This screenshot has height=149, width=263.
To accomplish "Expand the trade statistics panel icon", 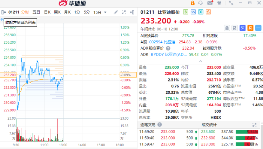I will pyautogui.click(x=255, y=125).
